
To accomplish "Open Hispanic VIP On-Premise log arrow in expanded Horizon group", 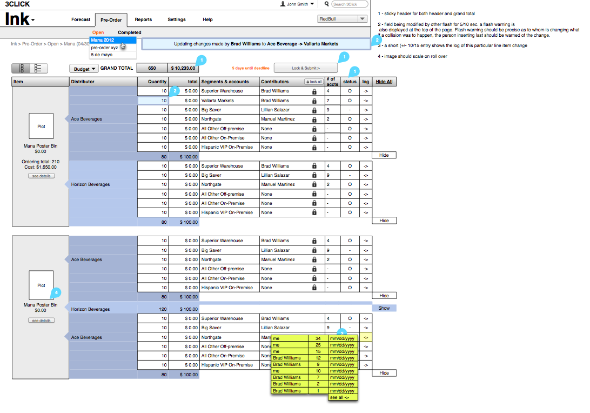I will point(366,212).
